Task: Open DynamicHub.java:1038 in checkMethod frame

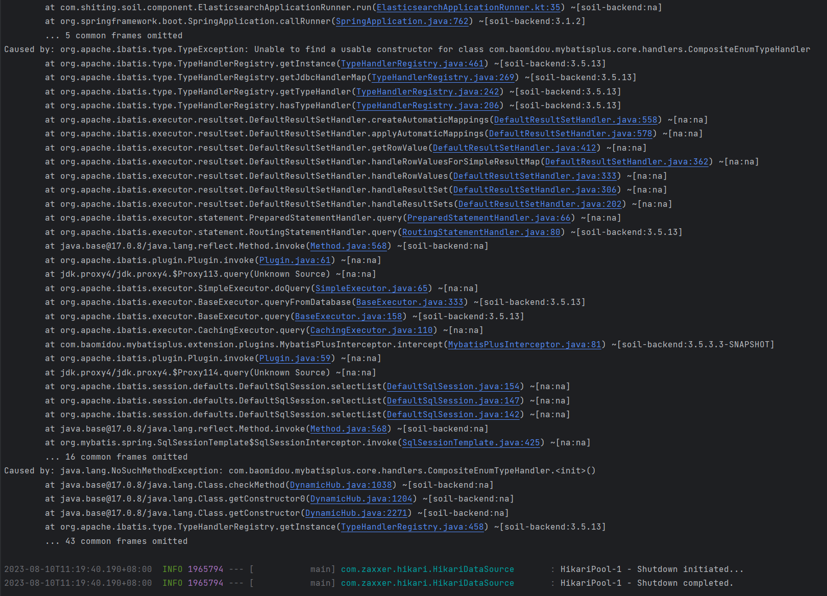Action: tap(340, 485)
